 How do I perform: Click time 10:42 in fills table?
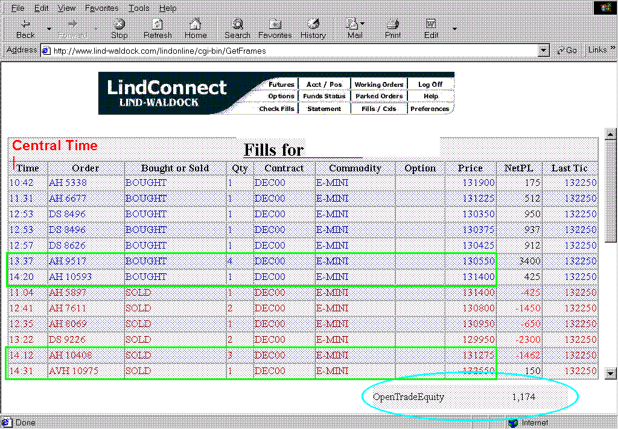(x=22, y=183)
